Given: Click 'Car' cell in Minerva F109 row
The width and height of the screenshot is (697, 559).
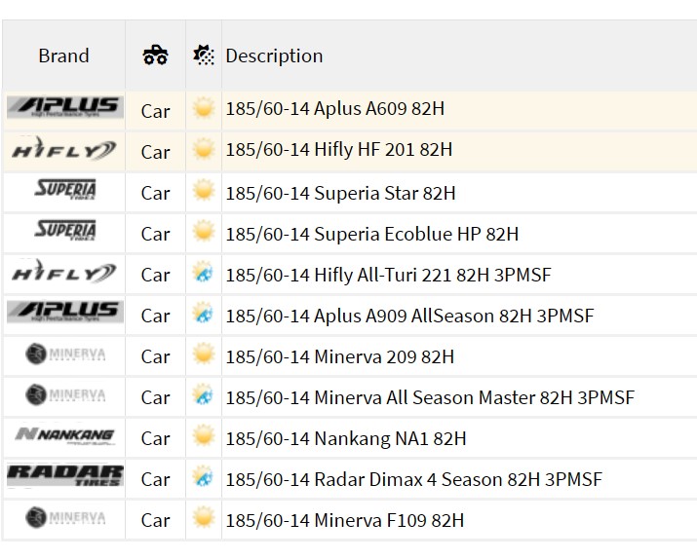Looking at the screenshot, I should click(155, 519).
